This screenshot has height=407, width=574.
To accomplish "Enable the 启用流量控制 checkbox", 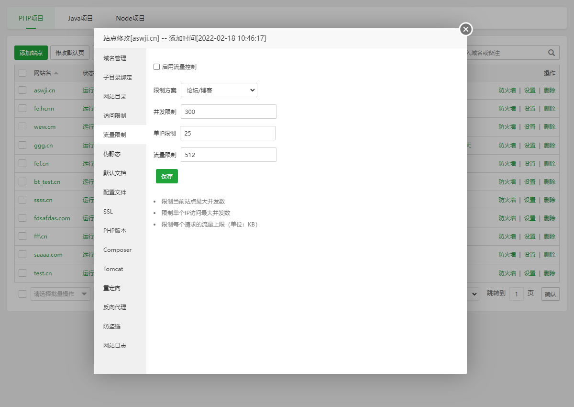I will [156, 67].
